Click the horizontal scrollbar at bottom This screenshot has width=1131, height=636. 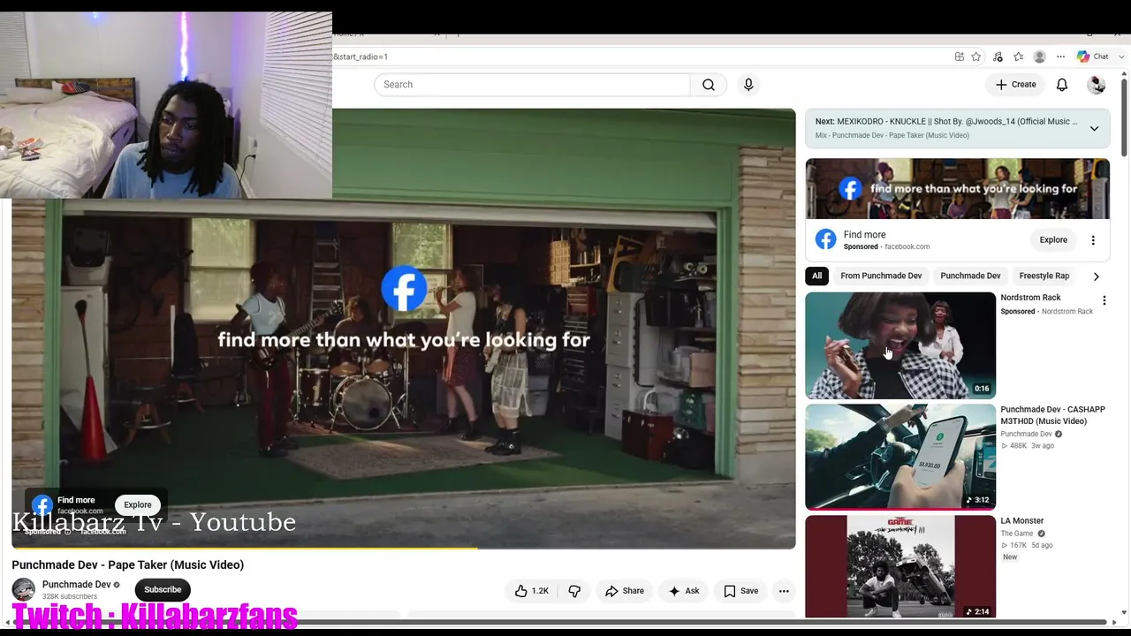(560, 623)
